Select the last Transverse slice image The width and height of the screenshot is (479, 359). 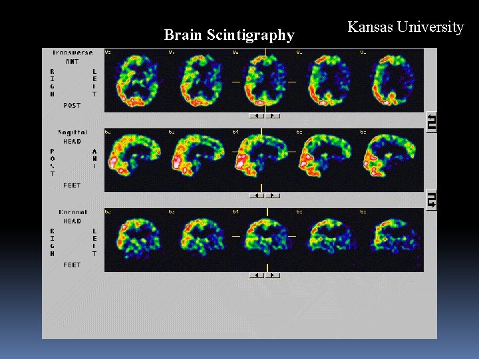(x=392, y=80)
